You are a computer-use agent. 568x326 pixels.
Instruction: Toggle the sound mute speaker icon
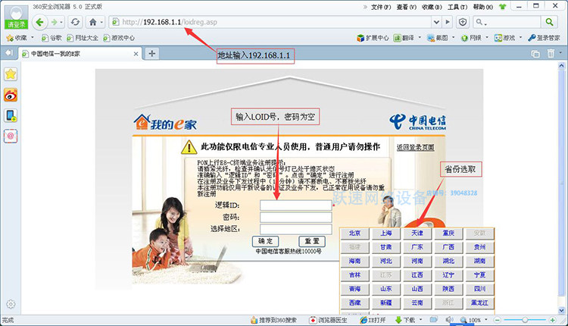coord(449,320)
